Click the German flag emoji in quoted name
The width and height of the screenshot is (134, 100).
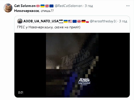84,21
